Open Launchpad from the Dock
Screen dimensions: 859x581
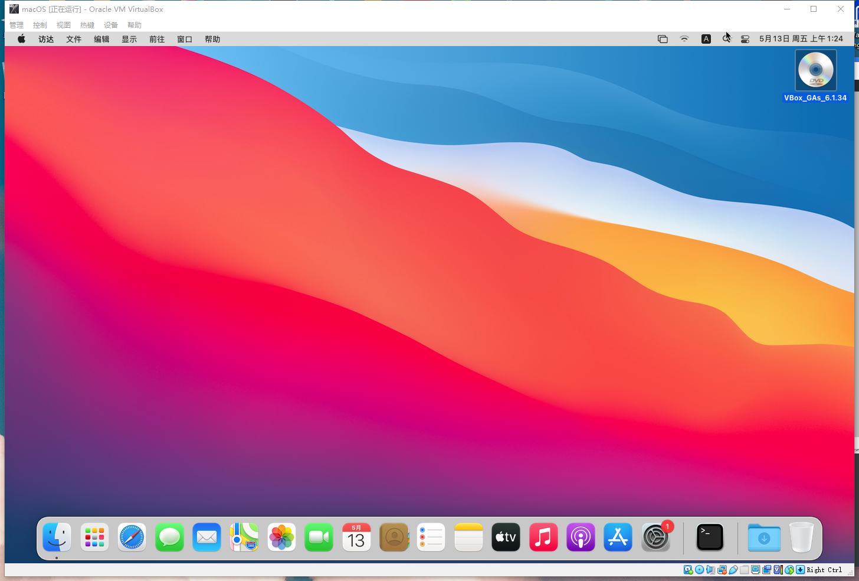(94, 537)
